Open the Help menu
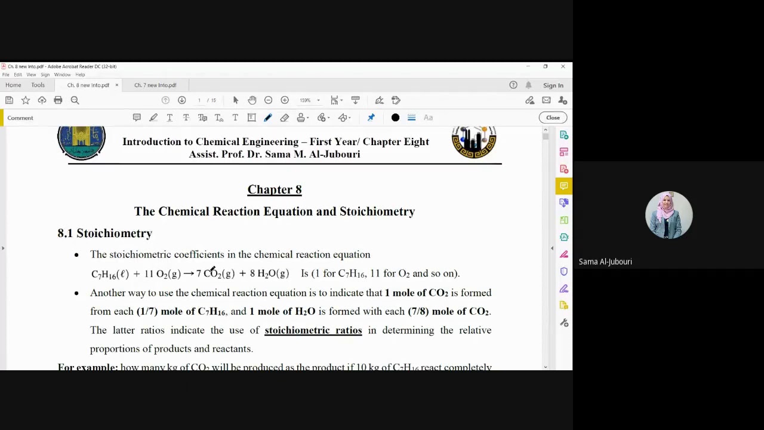This screenshot has height=430, width=764. coord(80,75)
